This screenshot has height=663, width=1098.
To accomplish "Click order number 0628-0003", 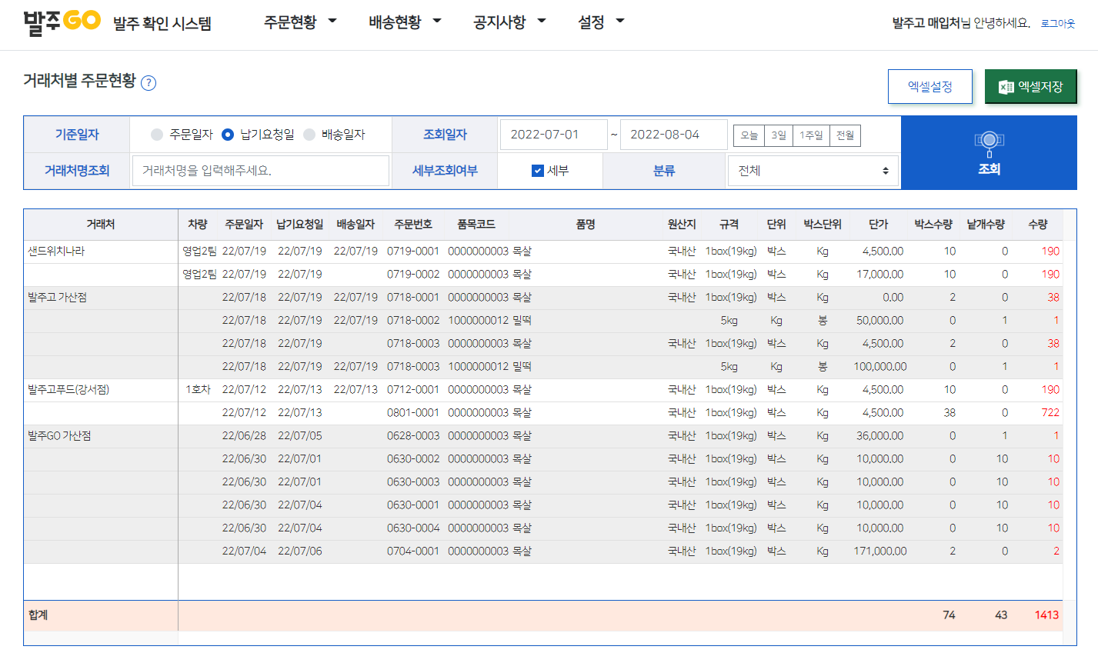I will pos(413,436).
